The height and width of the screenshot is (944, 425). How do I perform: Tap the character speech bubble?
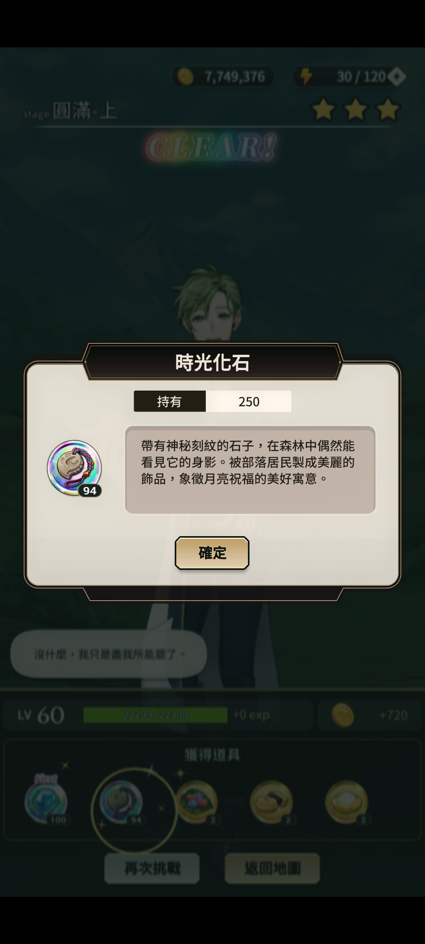click(109, 654)
